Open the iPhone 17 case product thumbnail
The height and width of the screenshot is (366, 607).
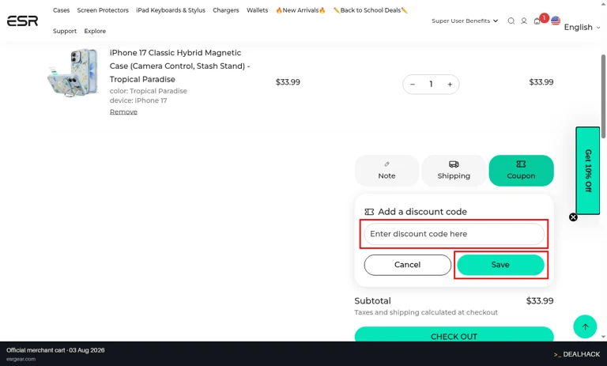[x=74, y=73]
